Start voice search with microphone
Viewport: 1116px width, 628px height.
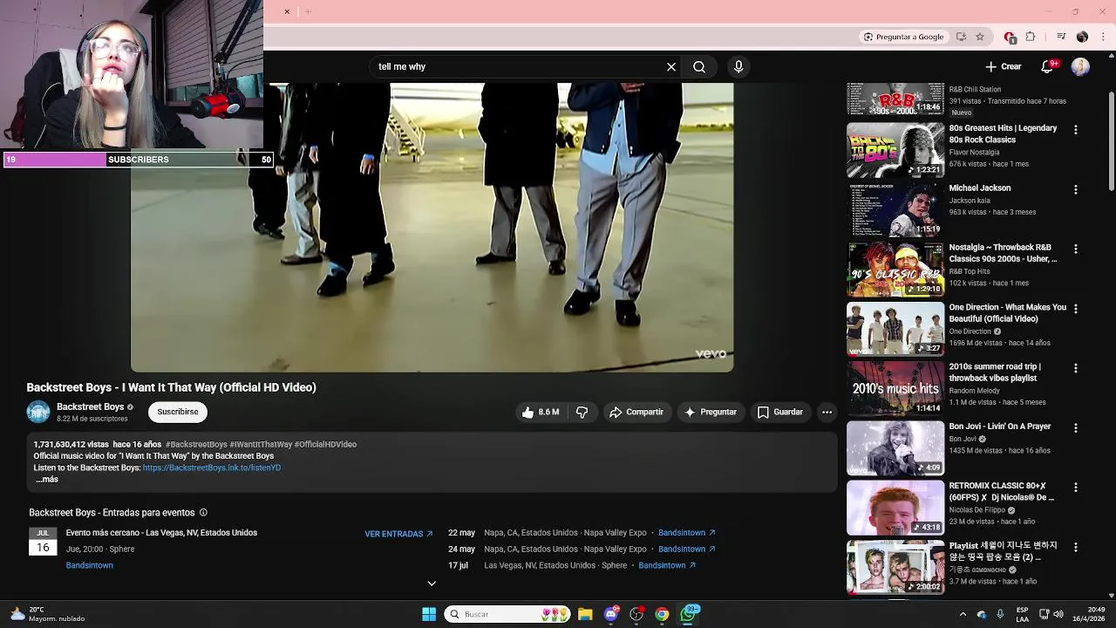point(738,66)
